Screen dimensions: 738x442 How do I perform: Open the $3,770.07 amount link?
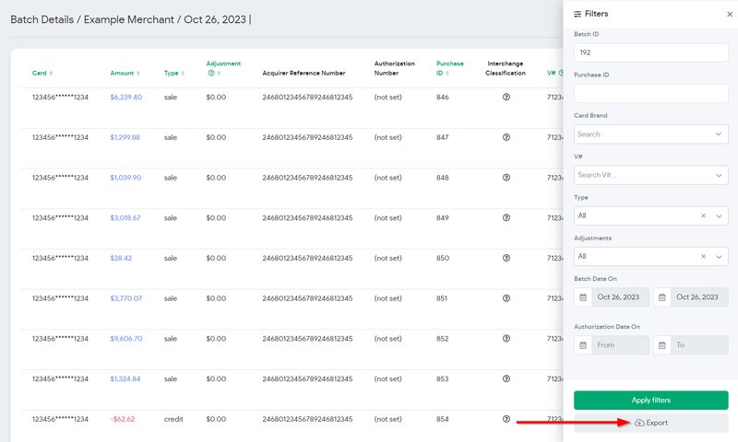tap(125, 298)
